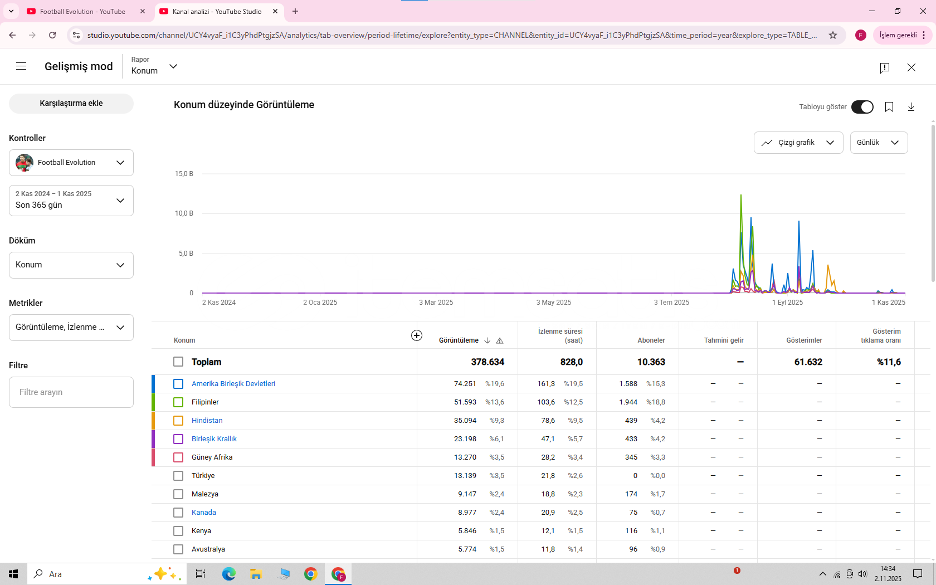
Task: Click the send feedback icon
Action: coord(884,67)
